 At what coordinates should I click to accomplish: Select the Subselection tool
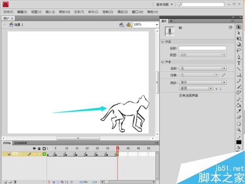[x=239, y=33]
